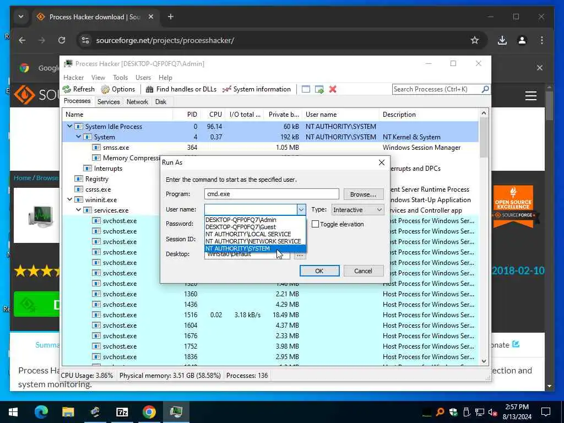Collapse the wininit.exe tree node
Screen dimensions: 564x423
tap(69, 199)
